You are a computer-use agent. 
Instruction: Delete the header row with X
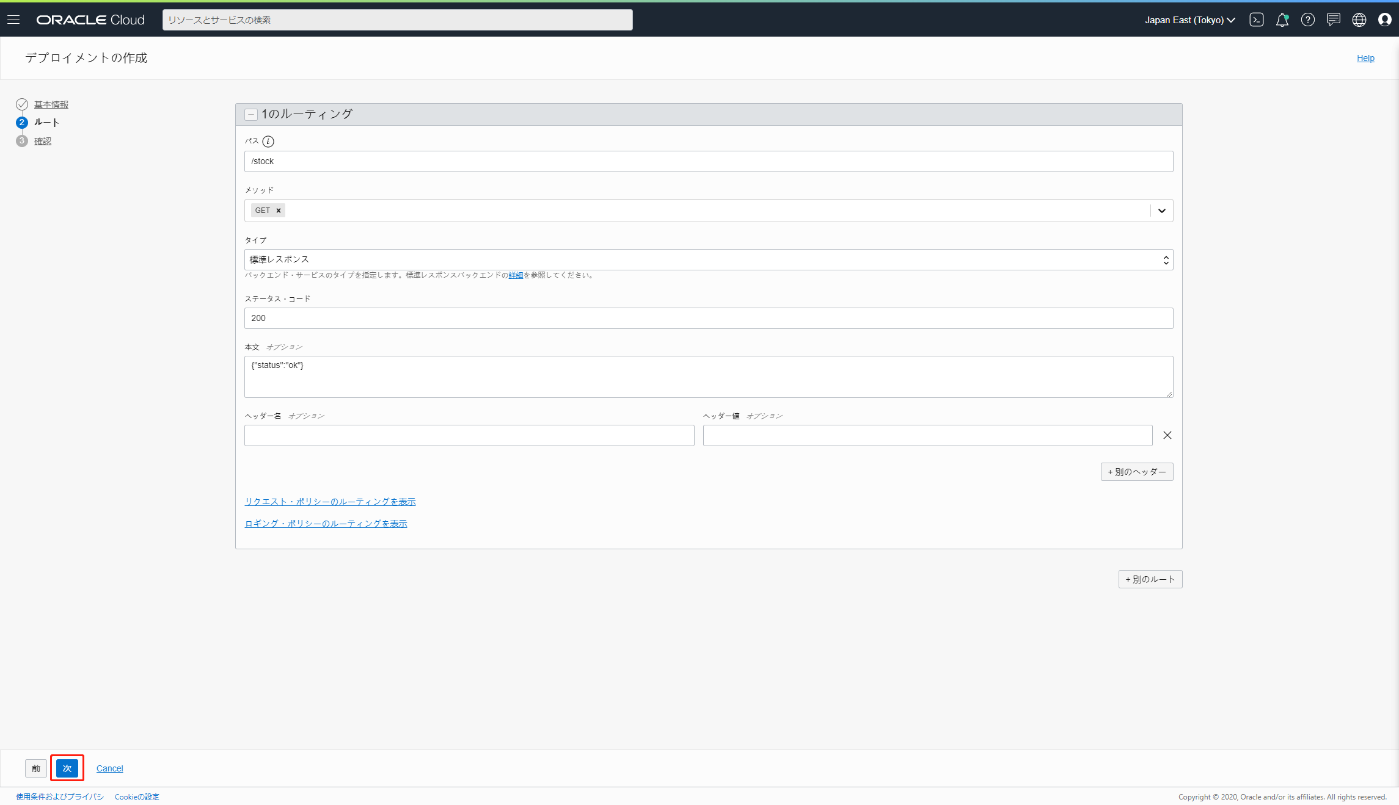[1167, 435]
